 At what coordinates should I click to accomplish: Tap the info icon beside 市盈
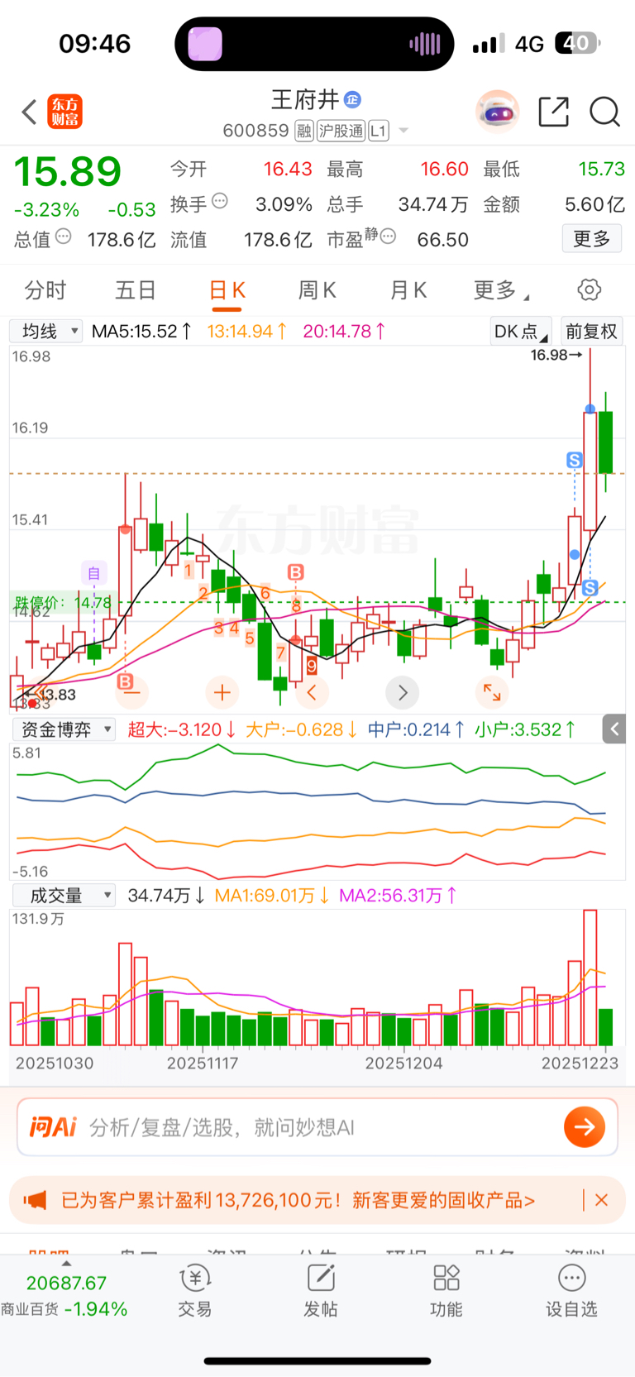388,237
